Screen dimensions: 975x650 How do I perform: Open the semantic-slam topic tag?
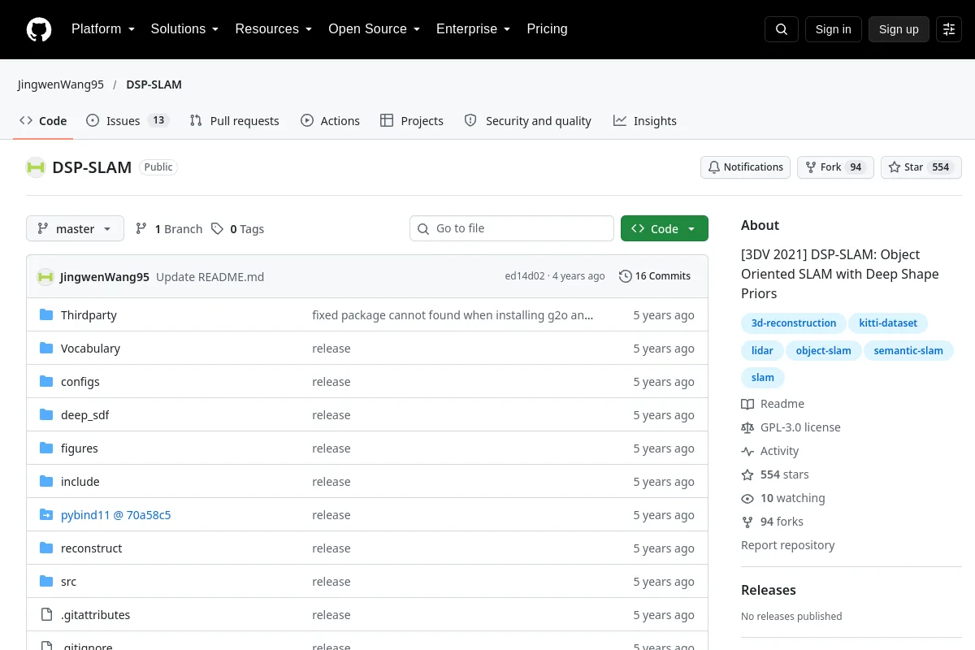click(908, 351)
